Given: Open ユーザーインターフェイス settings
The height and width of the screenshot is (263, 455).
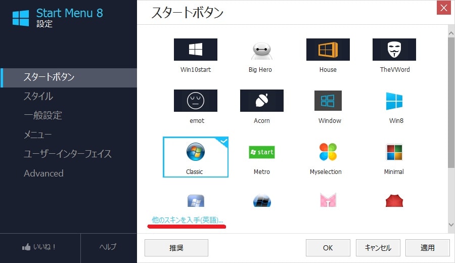Looking at the screenshot, I should (x=68, y=154).
